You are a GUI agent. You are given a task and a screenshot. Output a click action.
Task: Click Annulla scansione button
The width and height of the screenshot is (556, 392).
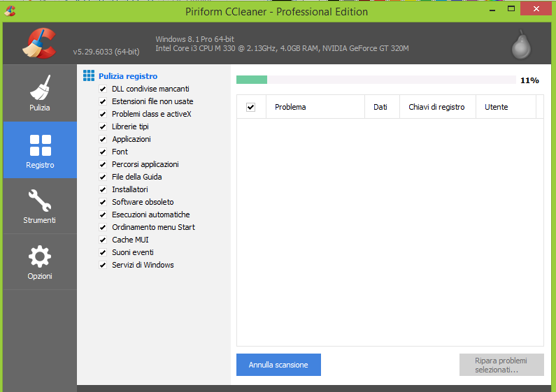click(278, 365)
